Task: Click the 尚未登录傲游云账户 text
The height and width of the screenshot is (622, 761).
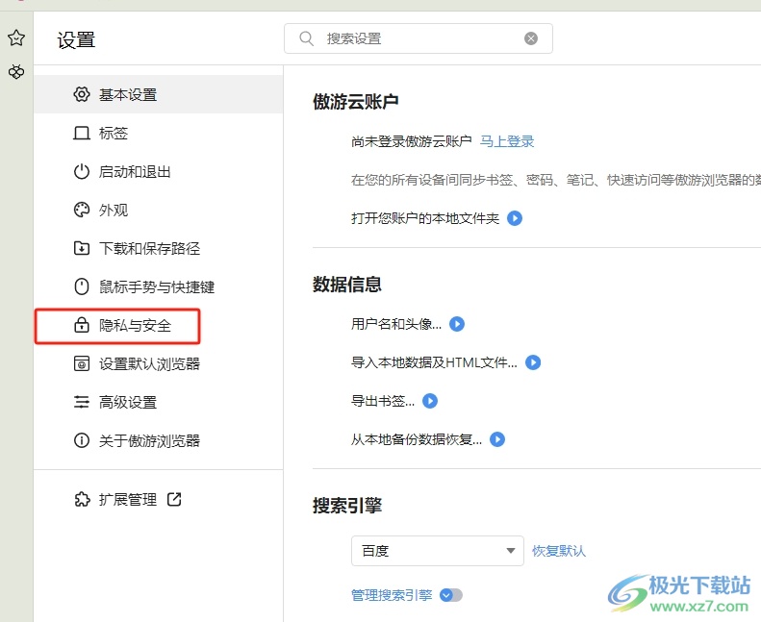Action: point(411,141)
